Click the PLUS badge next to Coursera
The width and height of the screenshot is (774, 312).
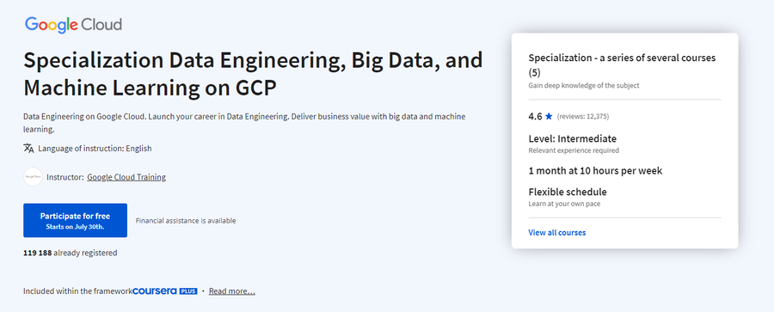pyautogui.click(x=188, y=291)
